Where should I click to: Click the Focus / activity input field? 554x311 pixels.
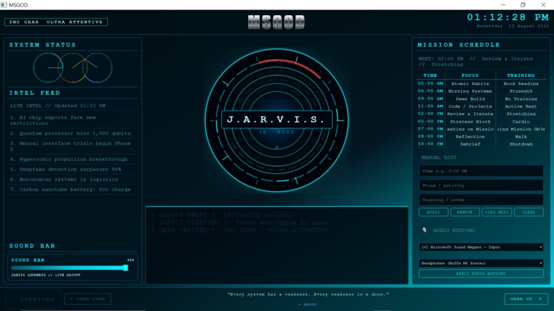[x=481, y=185]
